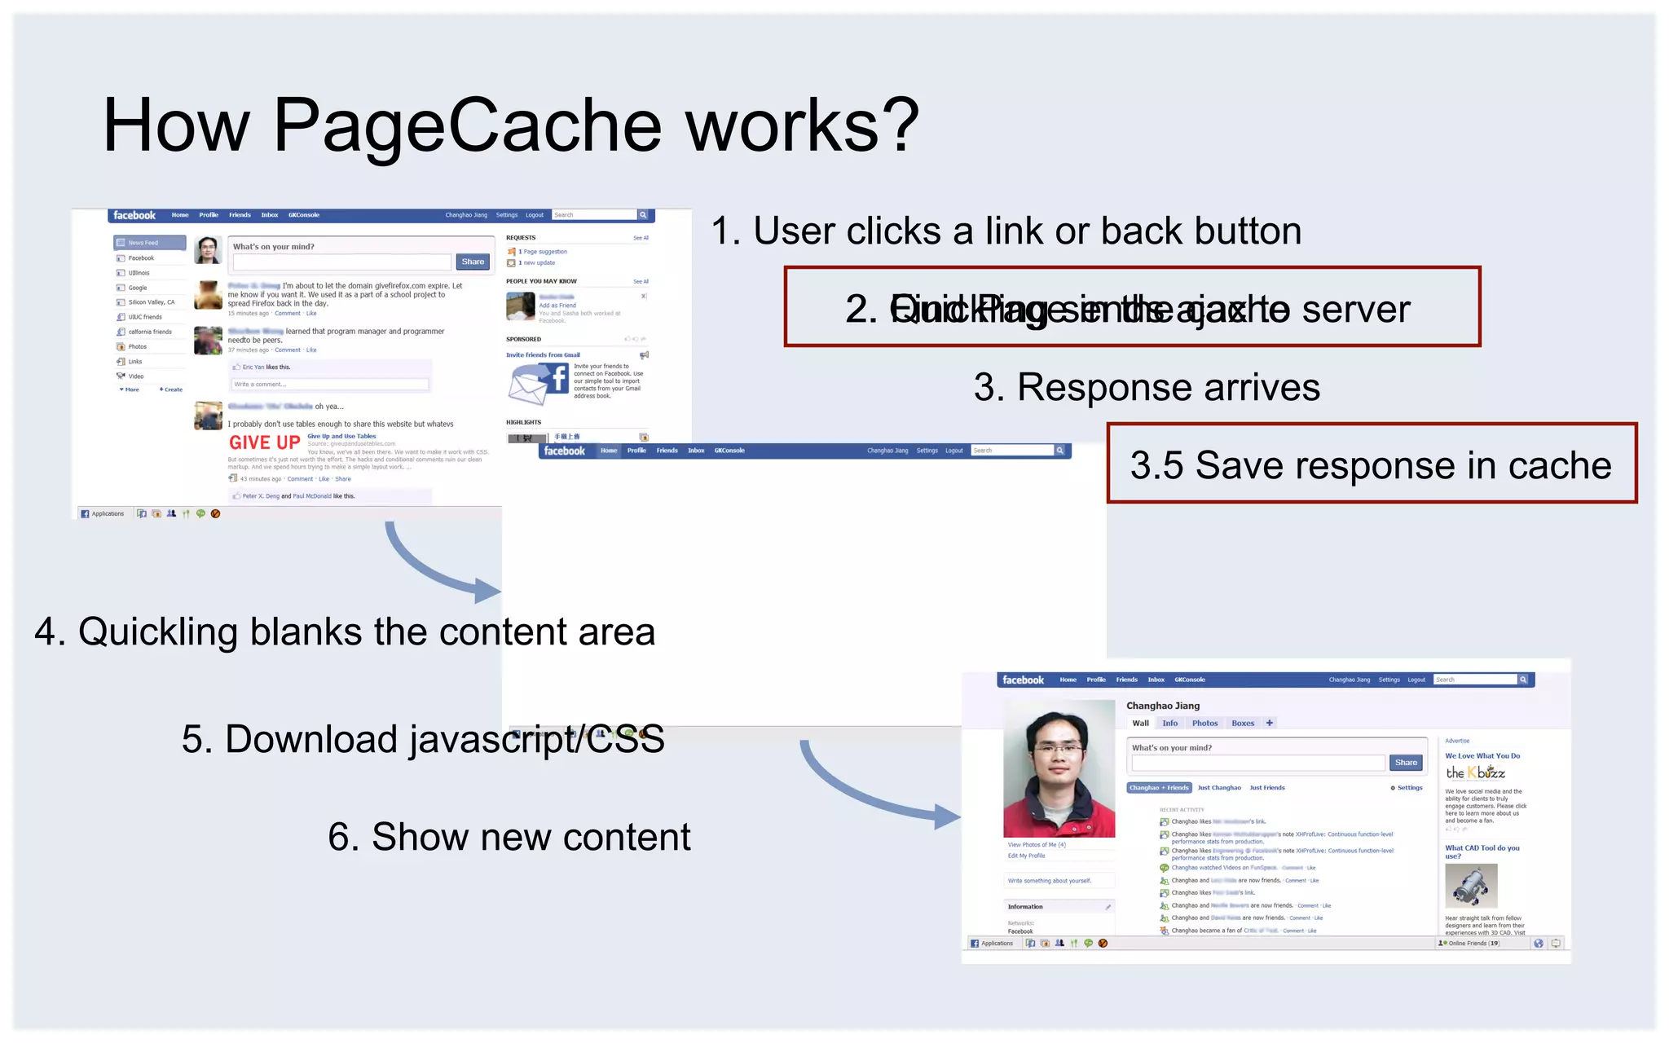Image resolution: width=1669 pixels, height=1043 pixels.
Task: Click Create link in news feed sidebar
Action: [171, 390]
